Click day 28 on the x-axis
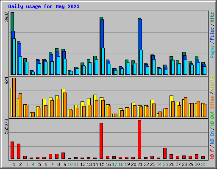The image size is (217, 169). pyautogui.click(x=184, y=164)
